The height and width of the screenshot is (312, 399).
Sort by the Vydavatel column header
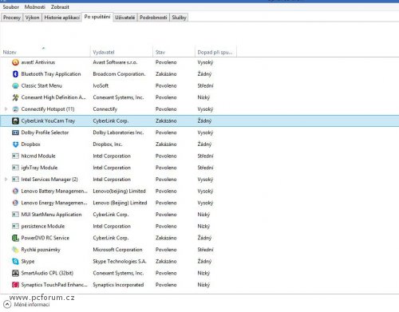(121, 52)
